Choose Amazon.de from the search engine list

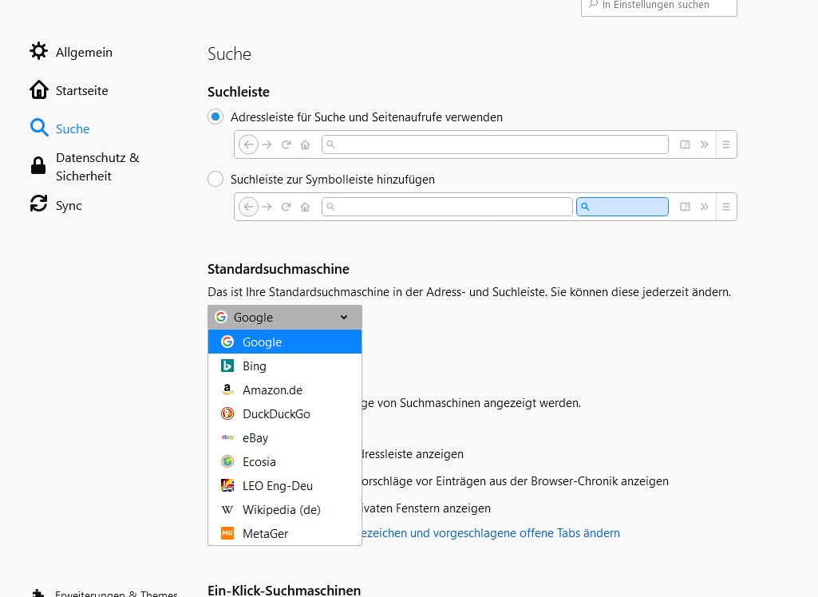tap(285, 389)
